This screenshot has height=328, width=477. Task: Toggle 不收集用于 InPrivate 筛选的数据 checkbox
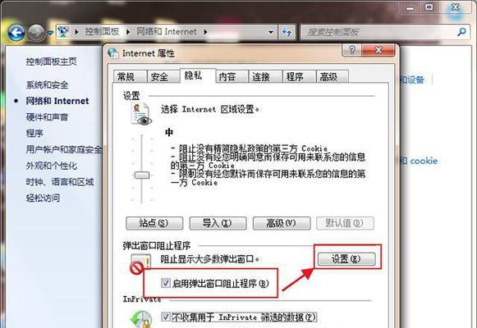point(166,317)
